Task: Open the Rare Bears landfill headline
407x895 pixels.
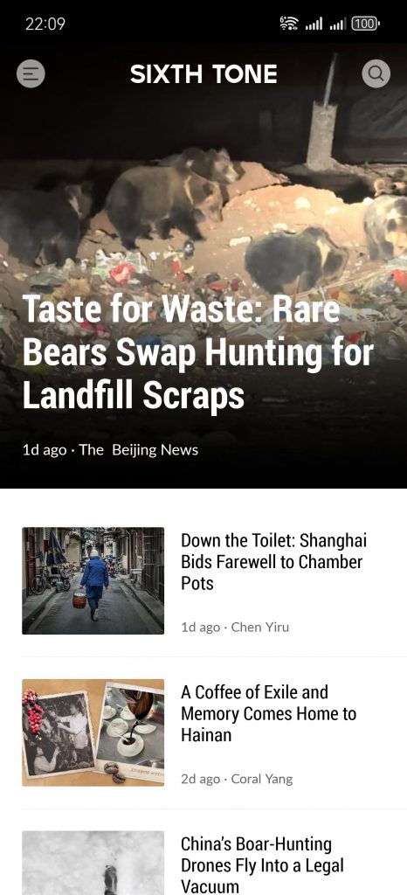Action: tap(197, 353)
